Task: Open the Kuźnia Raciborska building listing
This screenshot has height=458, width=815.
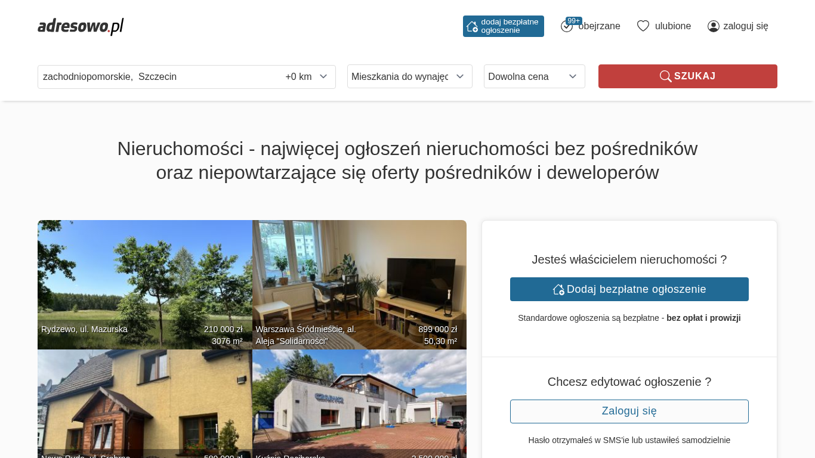Action: [359, 404]
